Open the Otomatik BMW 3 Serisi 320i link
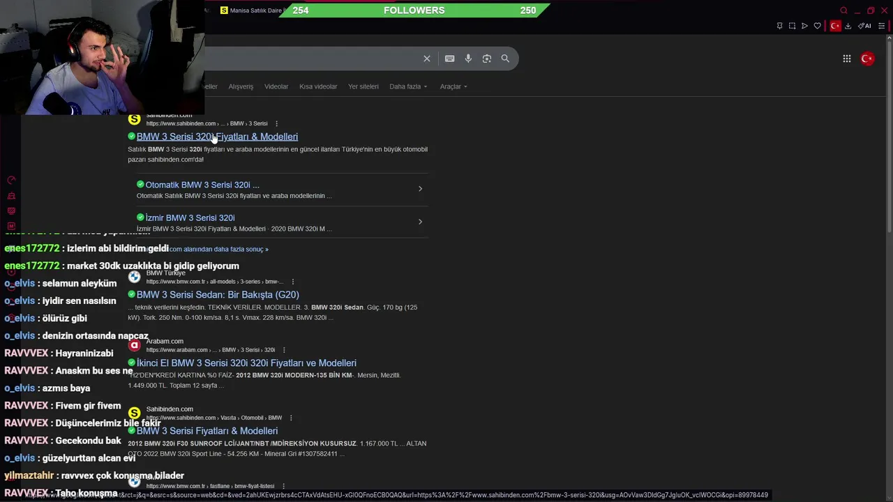The height and width of the screenshot is (502, 893). coord(202,185)
